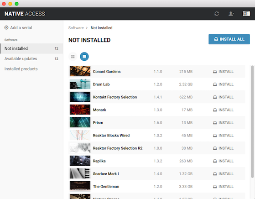Install Drum Lab

coord(223,84)
